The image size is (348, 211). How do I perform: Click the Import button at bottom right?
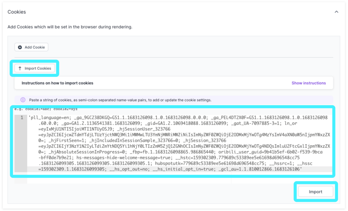coord(315,191)
